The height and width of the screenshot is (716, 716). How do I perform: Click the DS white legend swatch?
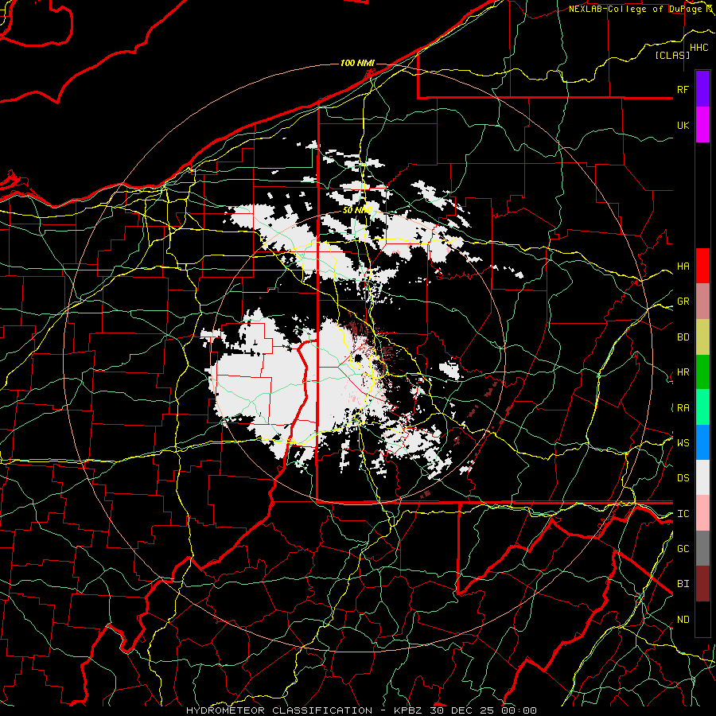(x=702, y=477)
